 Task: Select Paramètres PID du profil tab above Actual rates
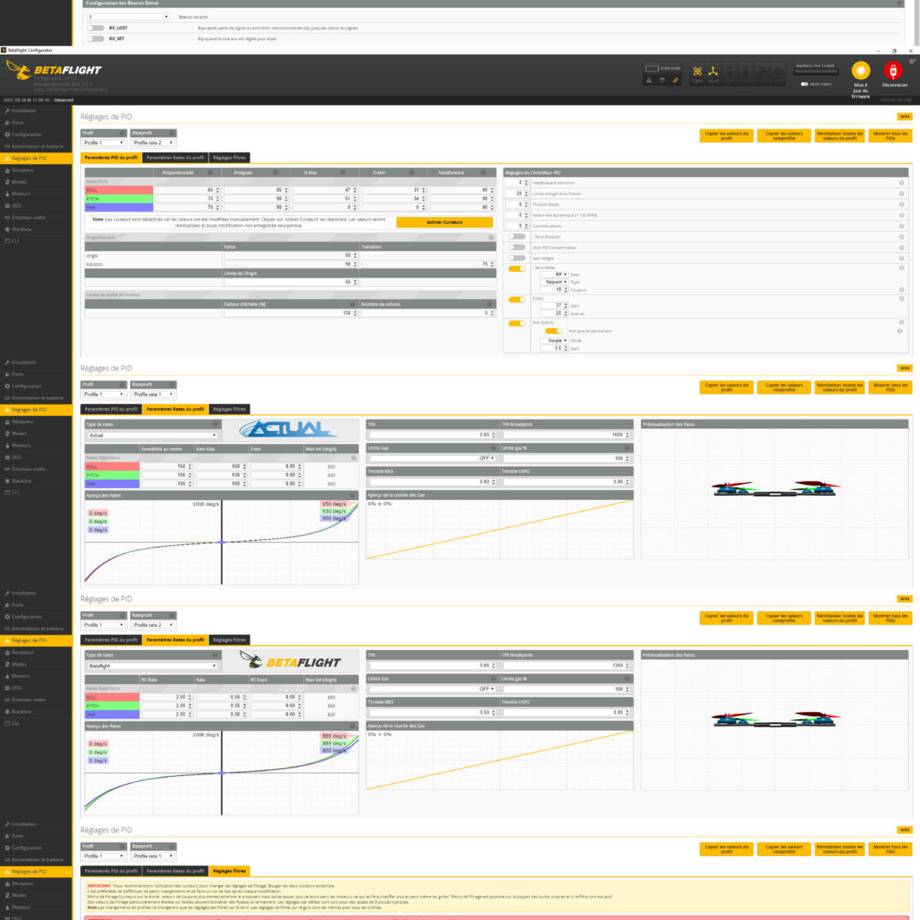(111, 409)
